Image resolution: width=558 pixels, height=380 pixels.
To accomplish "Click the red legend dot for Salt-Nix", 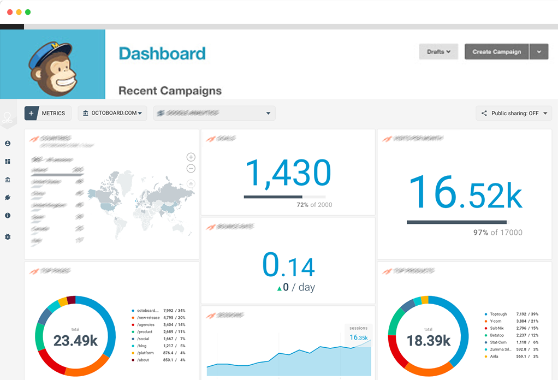I will (486, 328).
